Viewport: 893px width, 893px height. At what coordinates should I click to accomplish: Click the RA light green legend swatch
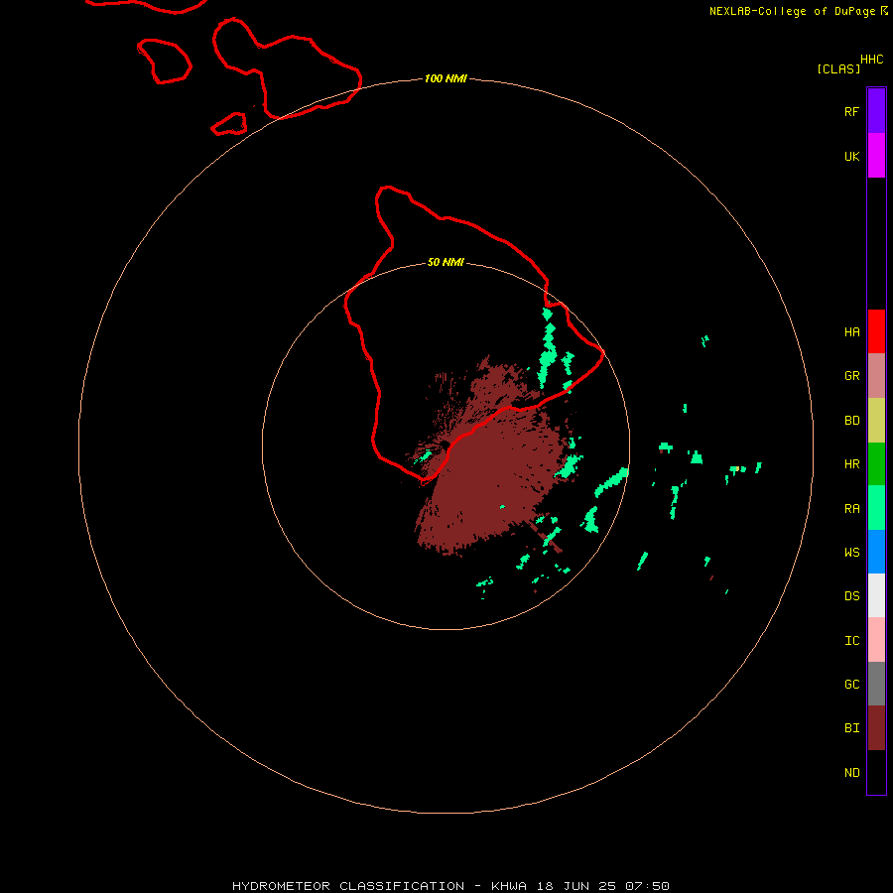pyautogui.click(x=876, y=508)
